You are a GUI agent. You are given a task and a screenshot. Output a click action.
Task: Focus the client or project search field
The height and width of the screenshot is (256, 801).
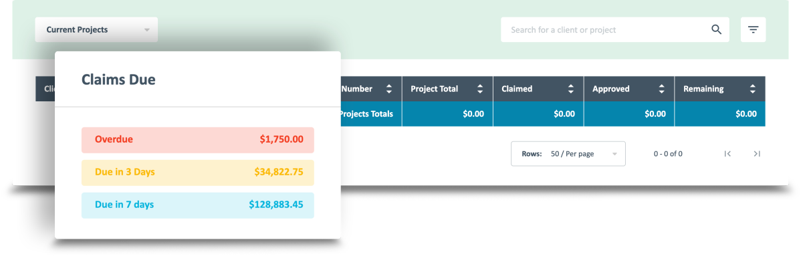(x=606, y=29)
